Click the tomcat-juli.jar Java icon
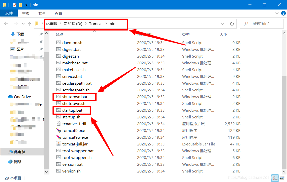This screenshot has width=287, height=182. pyautogui.click(x=58, y=144)
